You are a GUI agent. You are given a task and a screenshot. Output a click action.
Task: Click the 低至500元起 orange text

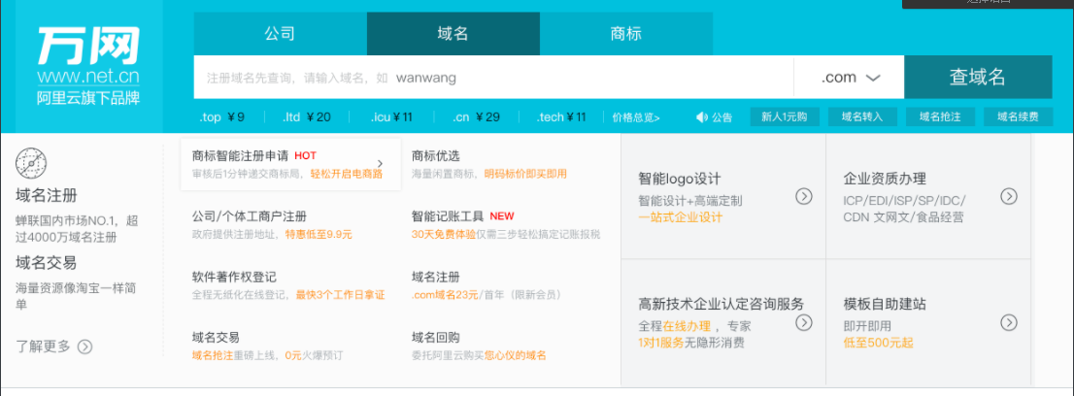(x=879, y=344)
